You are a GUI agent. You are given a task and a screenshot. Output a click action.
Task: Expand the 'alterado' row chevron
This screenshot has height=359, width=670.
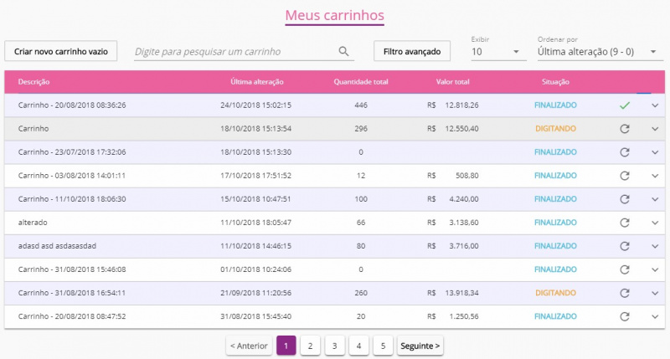tap(655, 223)
